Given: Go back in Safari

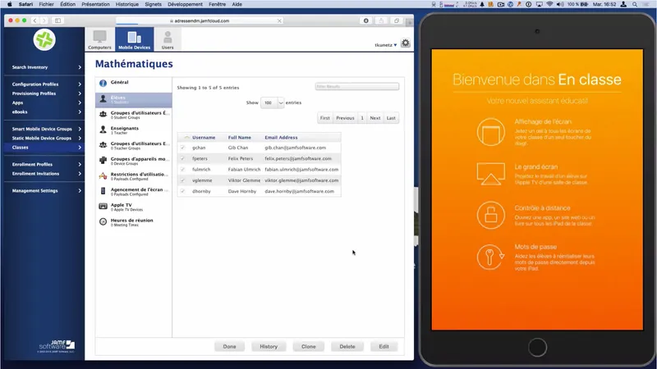Looking at the screenshot, I should pyautogui.click(x=34, y=20).
